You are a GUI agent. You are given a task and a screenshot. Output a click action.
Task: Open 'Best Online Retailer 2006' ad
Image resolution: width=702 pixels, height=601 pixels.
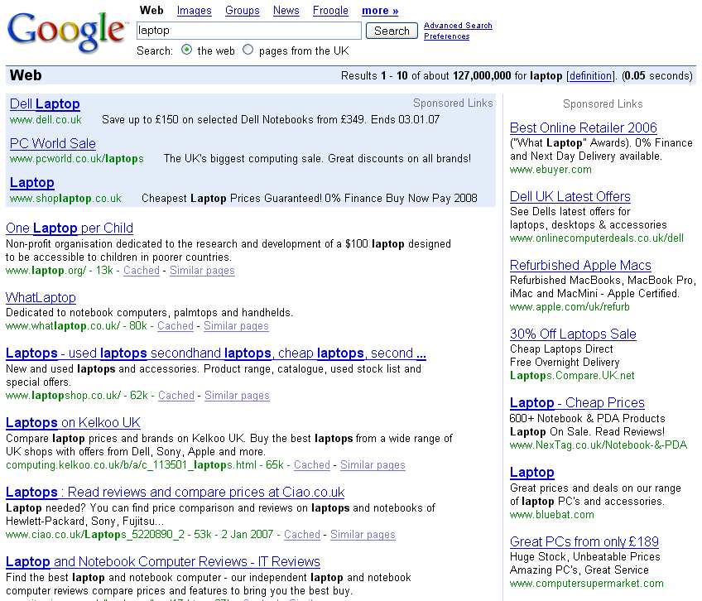tap(584, 127)
